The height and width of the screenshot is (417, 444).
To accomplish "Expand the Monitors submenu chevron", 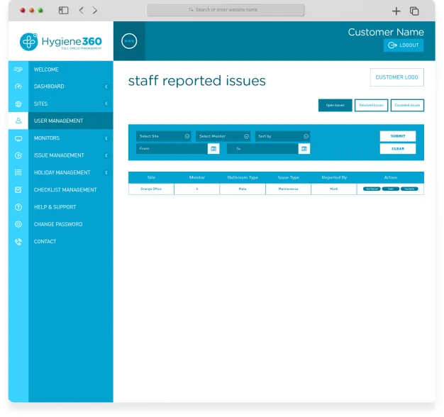I will (x=106, y=138).
